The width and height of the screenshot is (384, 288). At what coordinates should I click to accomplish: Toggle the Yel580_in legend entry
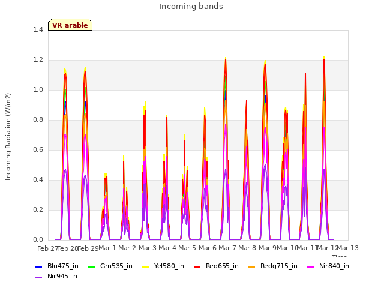163,266
